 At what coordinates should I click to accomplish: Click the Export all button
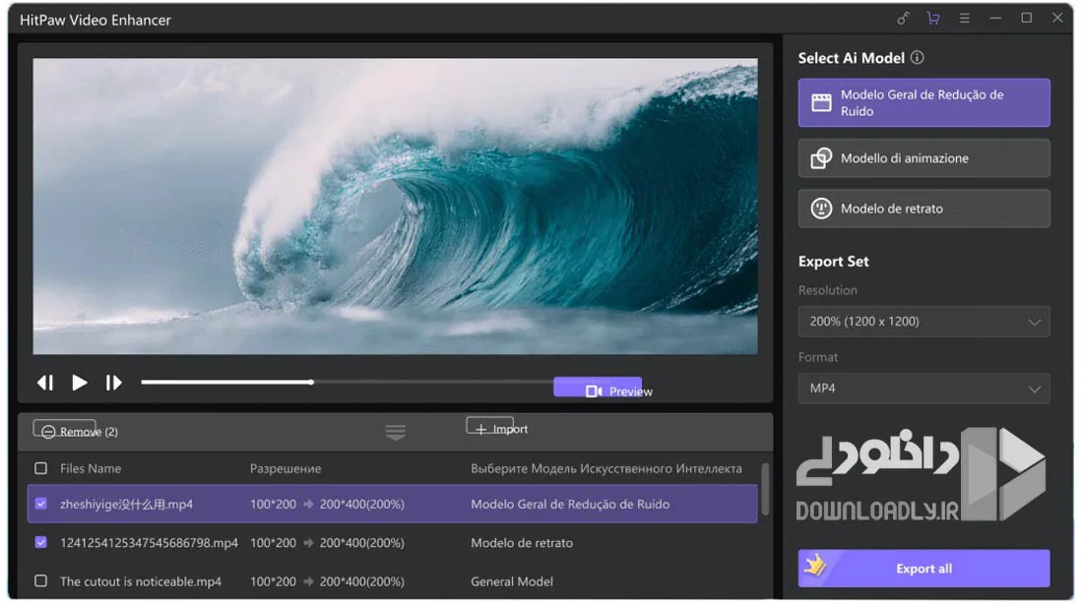pyautogui.click(x=923, y=569)
